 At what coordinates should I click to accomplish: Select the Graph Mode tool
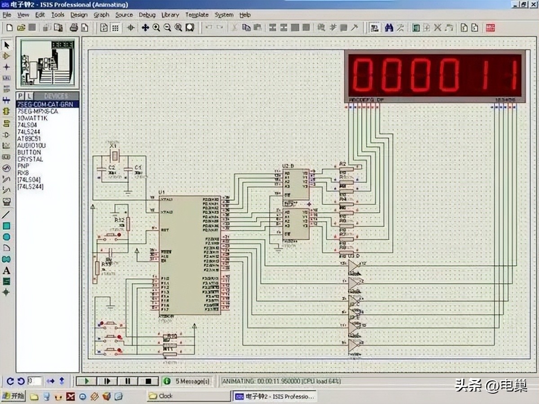6,145
